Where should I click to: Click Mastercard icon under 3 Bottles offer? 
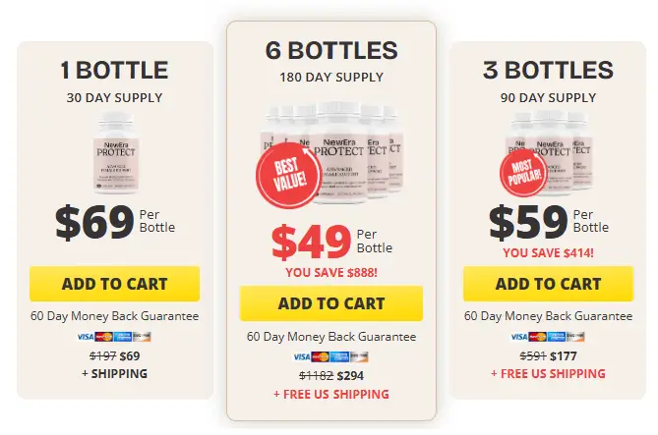tap(538, 336)
